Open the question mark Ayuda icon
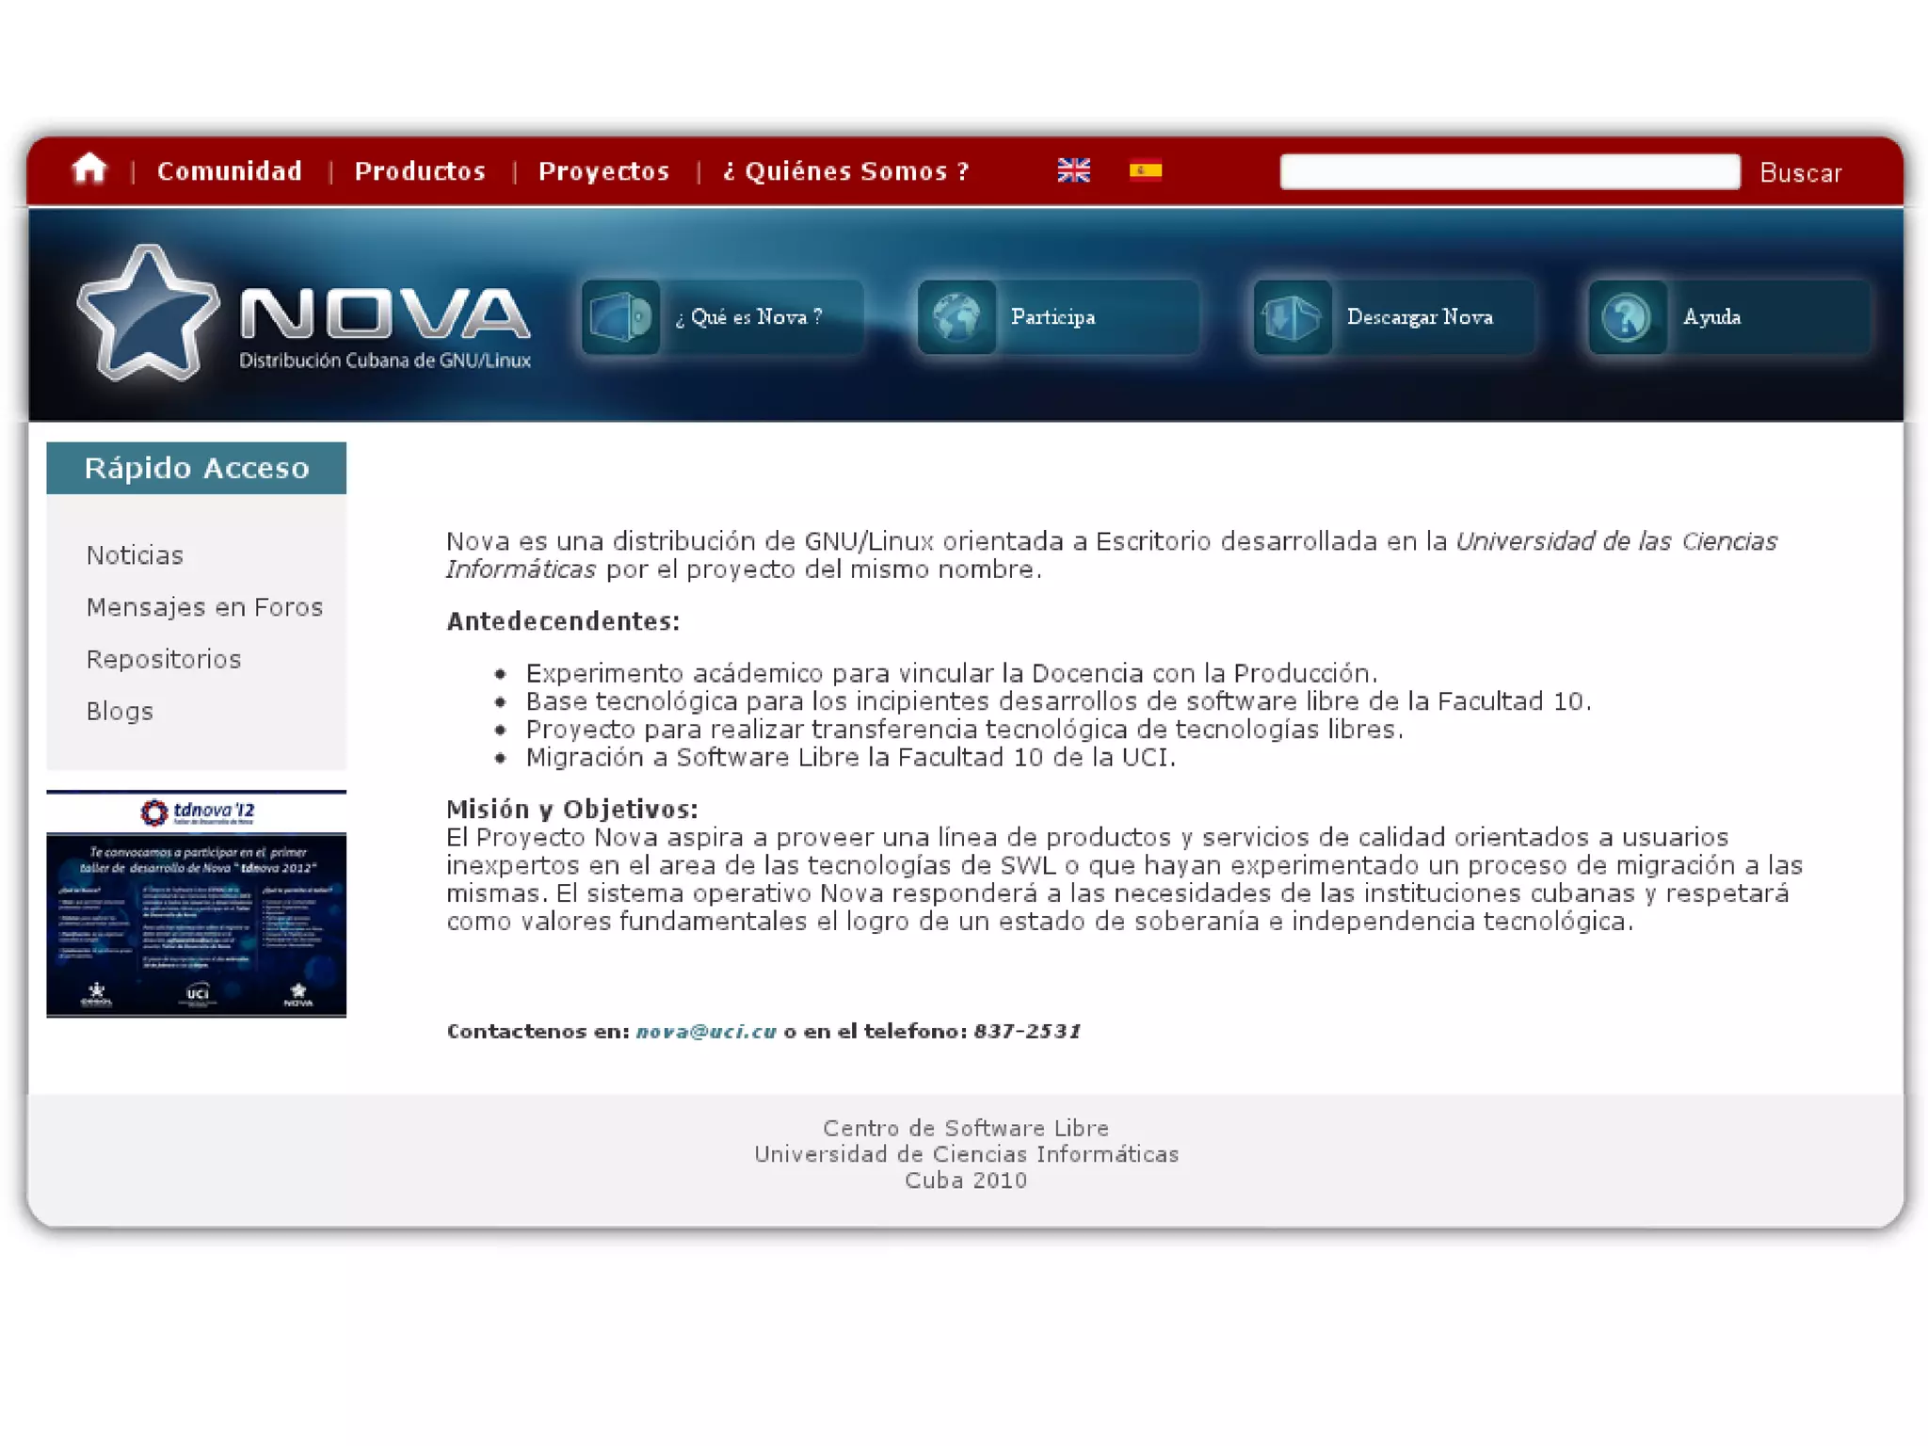 1628,317
